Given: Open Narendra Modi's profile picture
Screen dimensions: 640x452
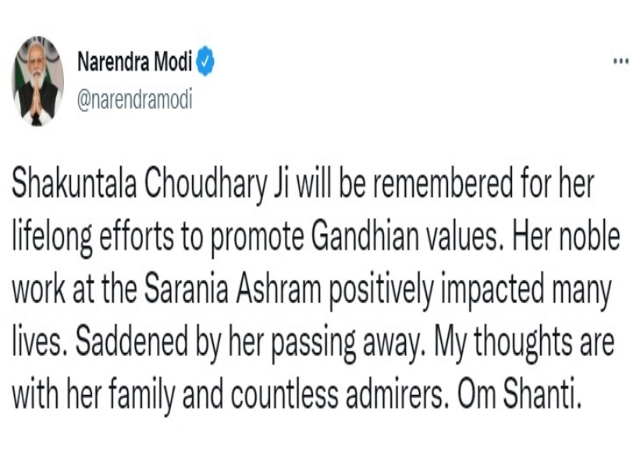Looking at the screenshot, I should click(x=37, y=81).
